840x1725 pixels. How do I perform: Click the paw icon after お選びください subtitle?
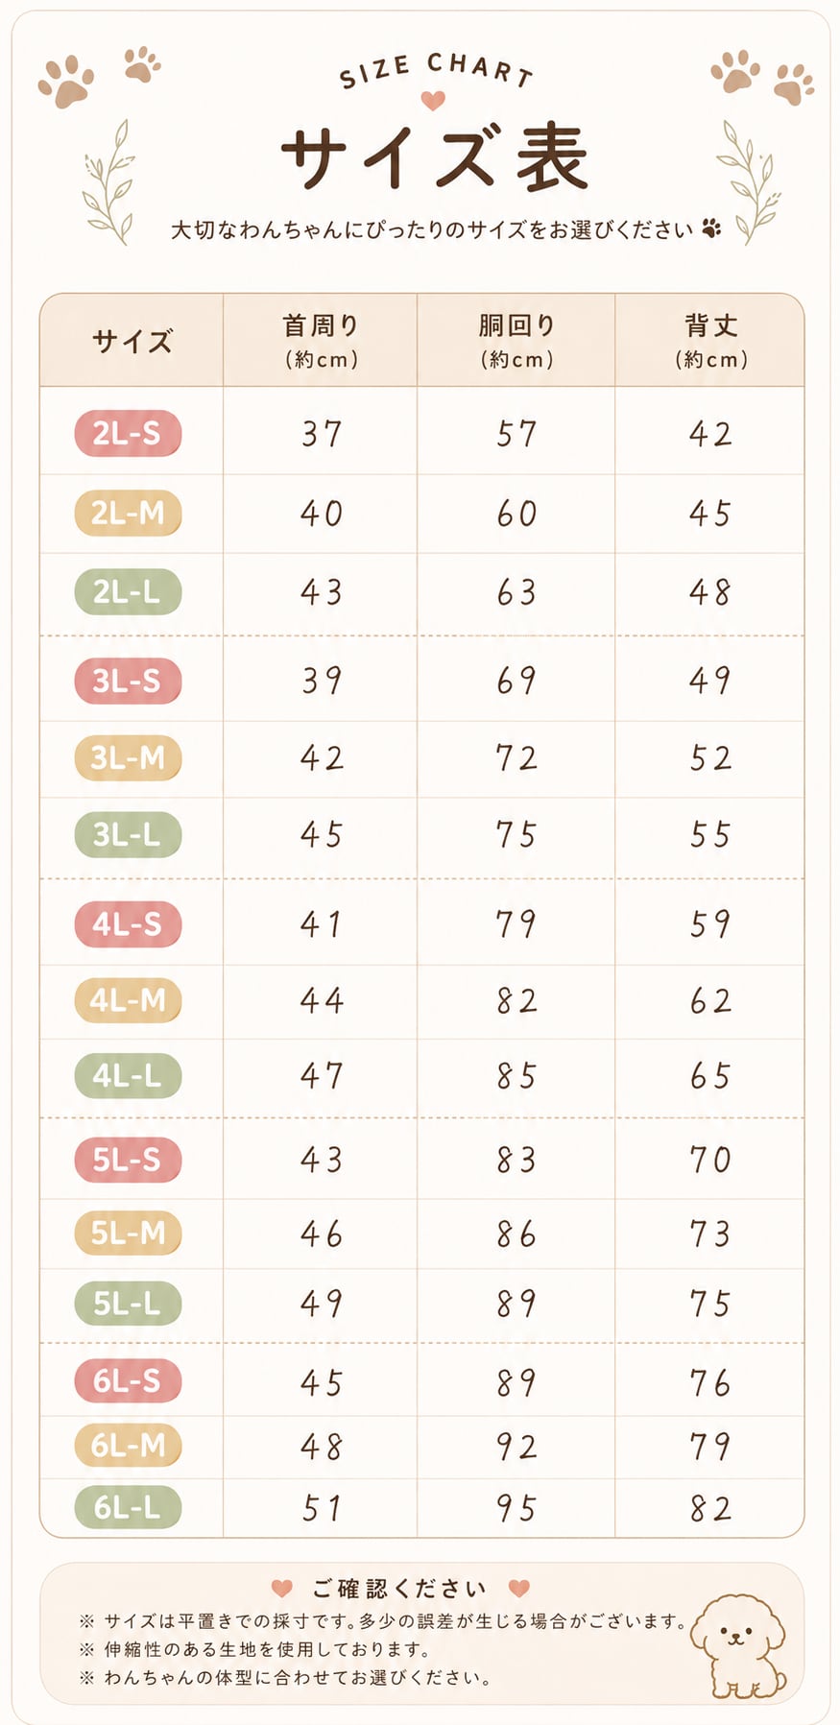tap(711, 228)
